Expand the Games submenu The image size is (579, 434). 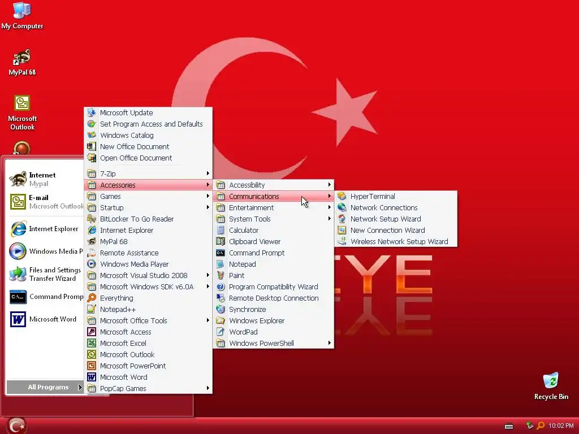click(x=149, y=196)
